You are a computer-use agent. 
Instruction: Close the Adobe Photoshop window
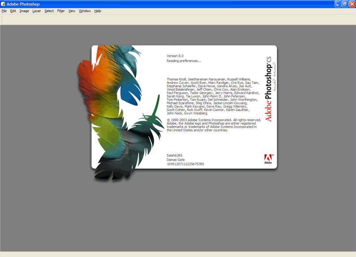pyautogui.click(x=352, y=4)
